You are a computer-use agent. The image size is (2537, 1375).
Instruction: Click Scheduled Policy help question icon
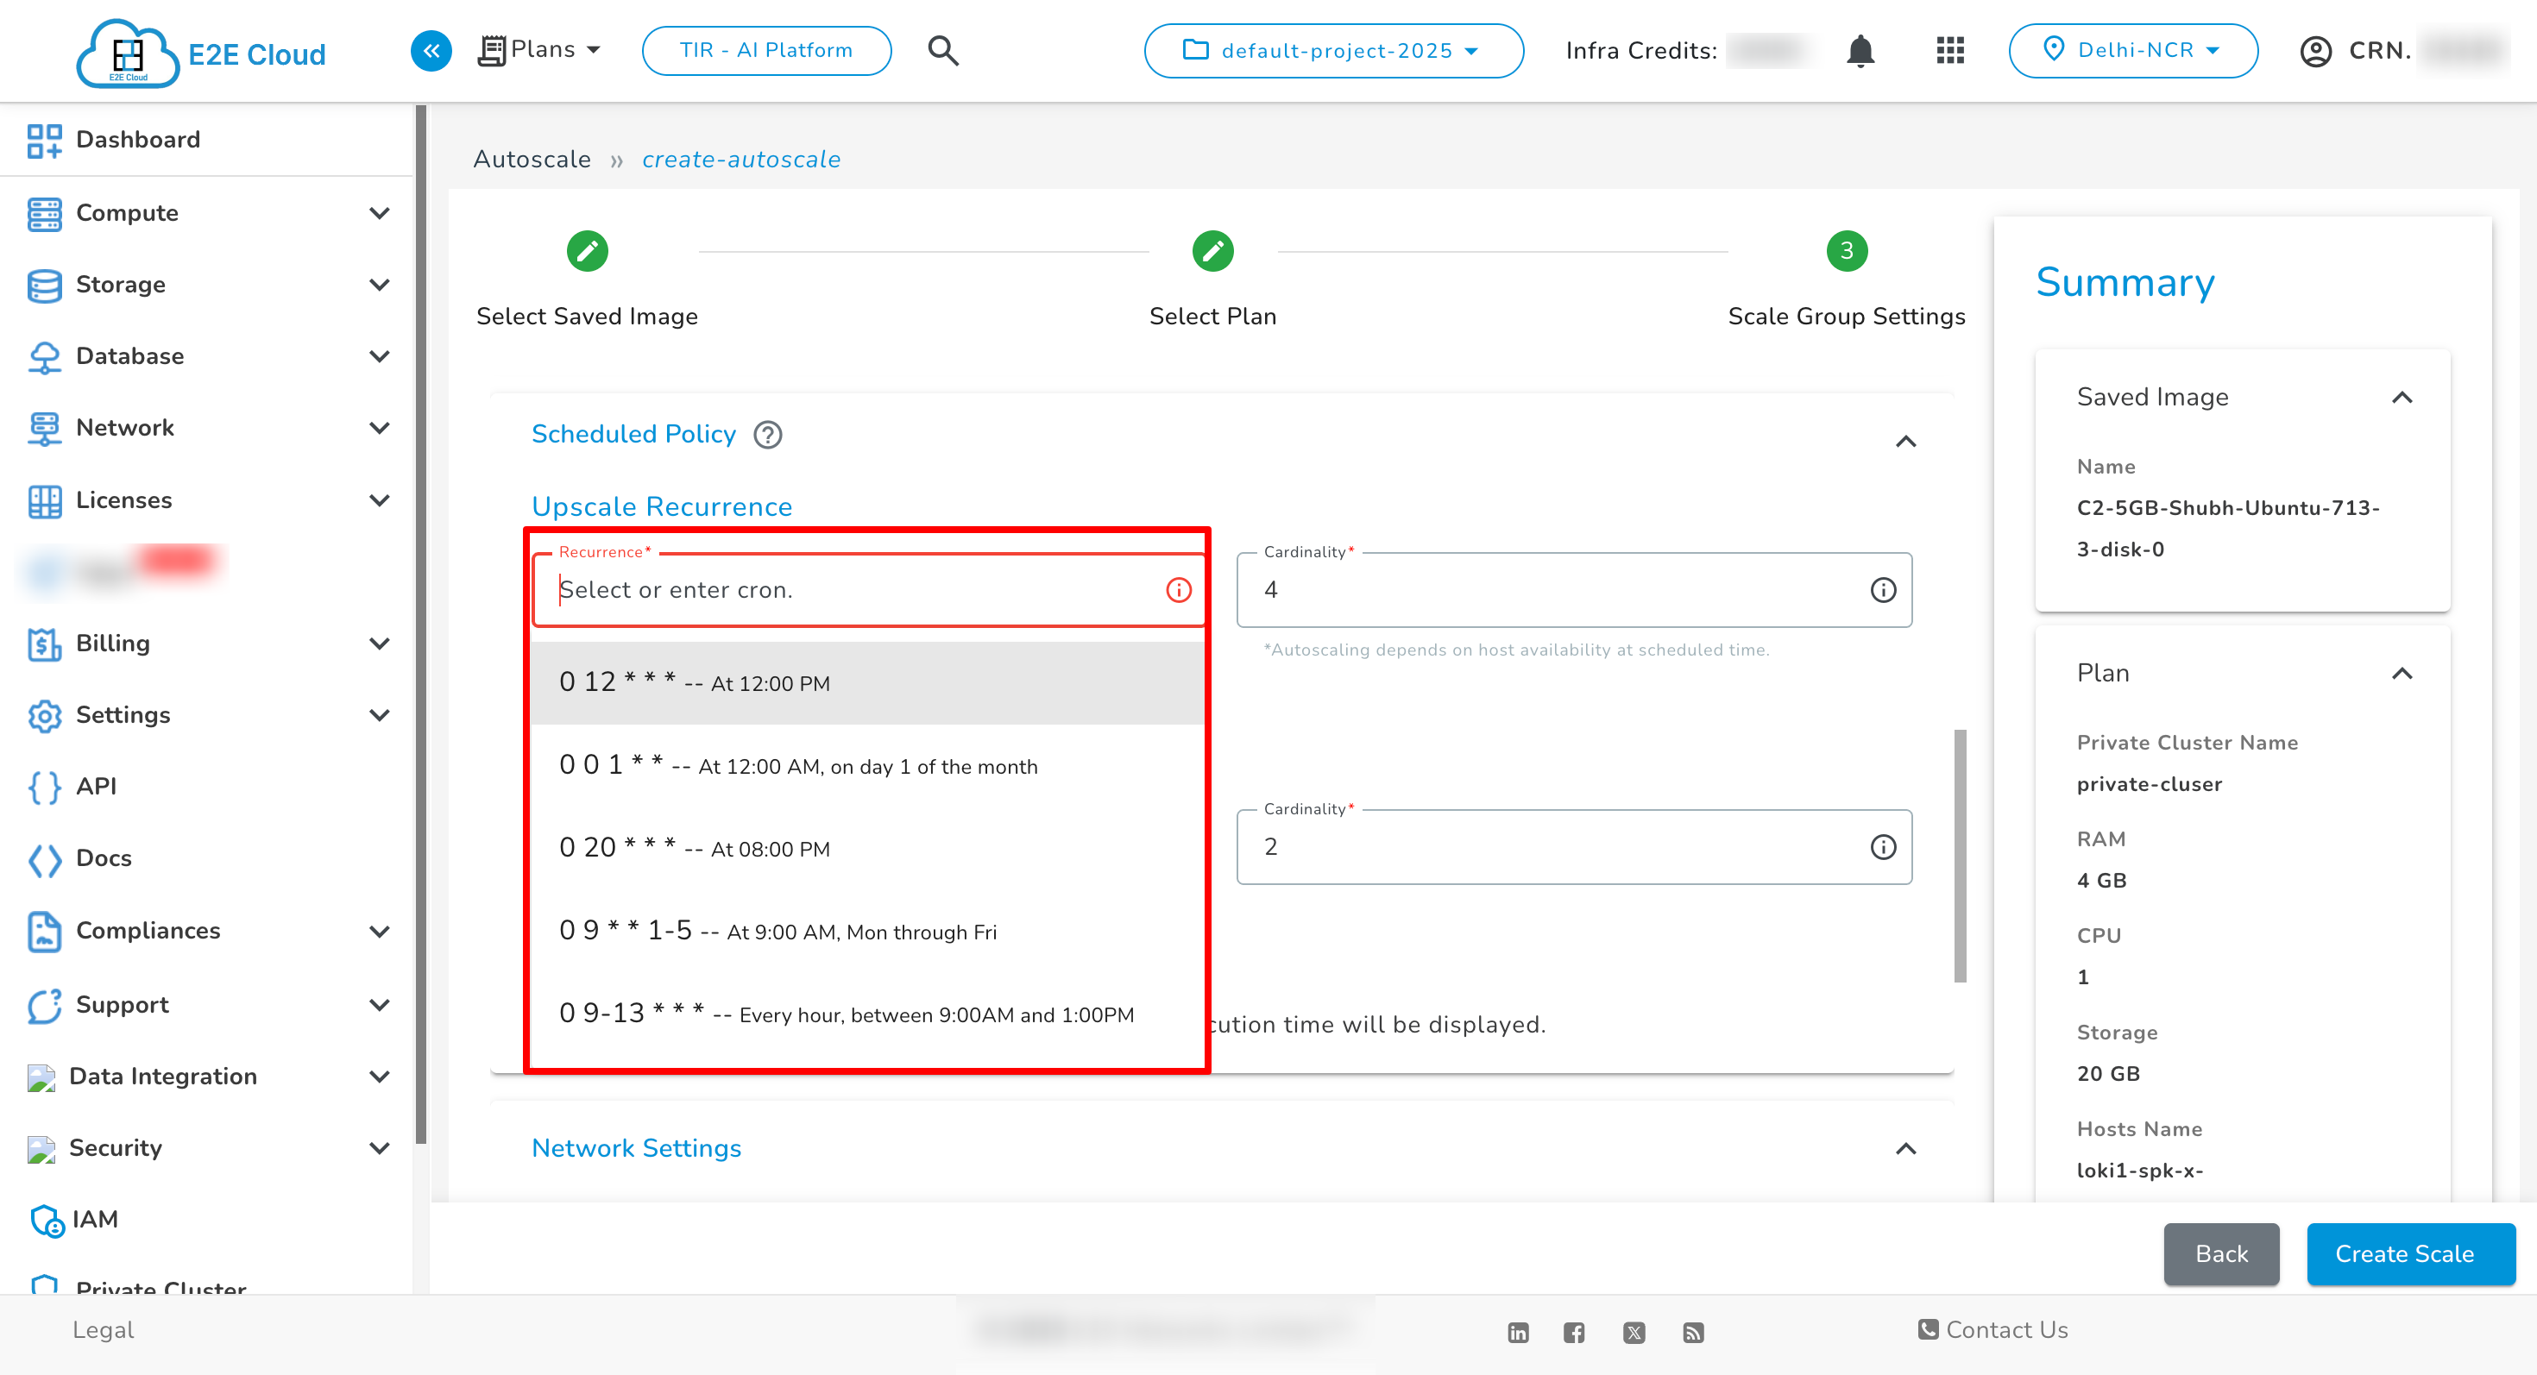(x=767, y=434)
